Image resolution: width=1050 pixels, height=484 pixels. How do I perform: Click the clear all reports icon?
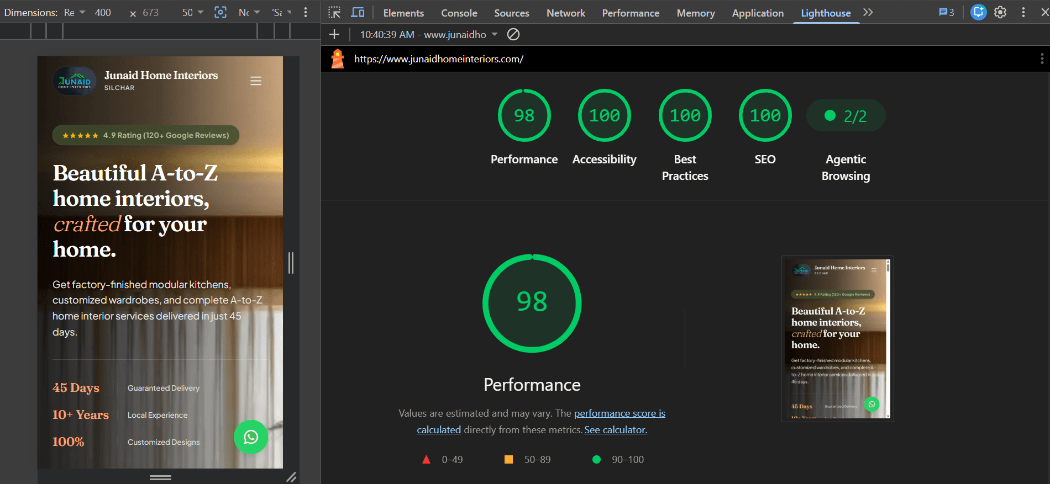coord(513,35)
